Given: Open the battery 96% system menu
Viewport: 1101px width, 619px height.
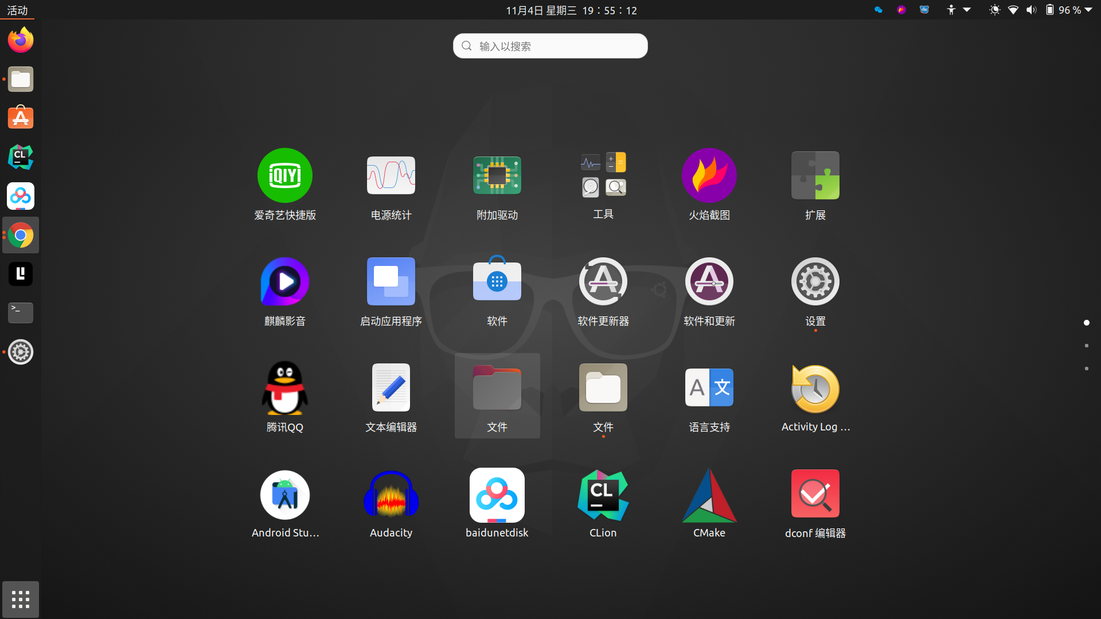Looking at the screenshot, I should (1069, 10).
